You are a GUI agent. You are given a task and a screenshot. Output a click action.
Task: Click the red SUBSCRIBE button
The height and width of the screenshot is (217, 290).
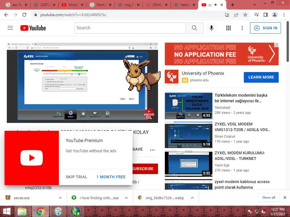145,169
